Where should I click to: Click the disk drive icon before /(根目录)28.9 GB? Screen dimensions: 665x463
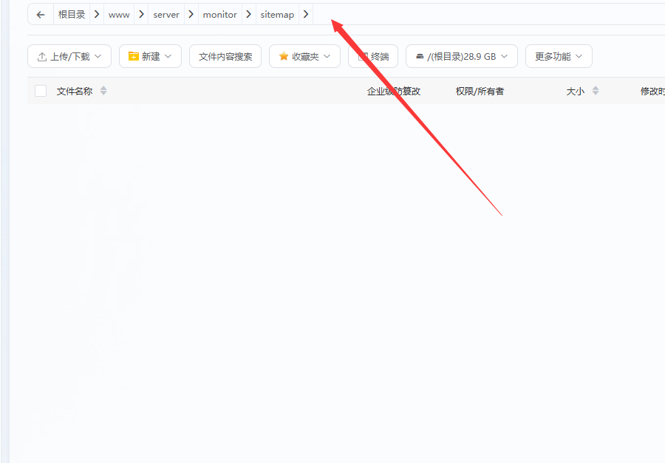(x=418, y=55)
